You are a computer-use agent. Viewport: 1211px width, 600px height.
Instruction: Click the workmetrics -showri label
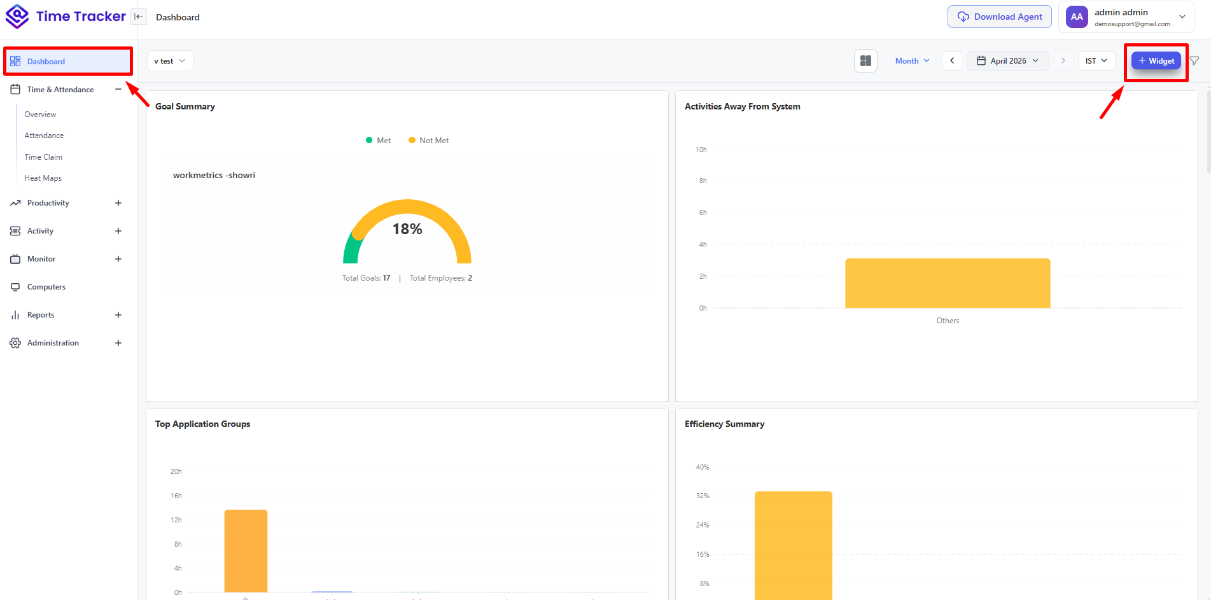pyautogui.click(x=214, y=175)
